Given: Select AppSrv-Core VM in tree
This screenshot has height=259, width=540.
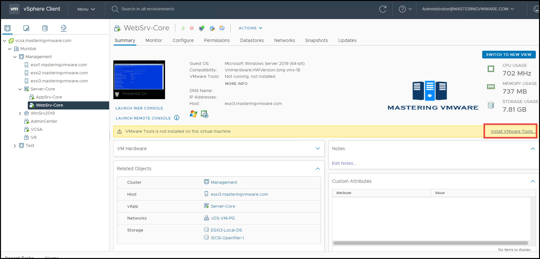Looking at the screenshot, I should pyautogui.click(x=49, y=97).
